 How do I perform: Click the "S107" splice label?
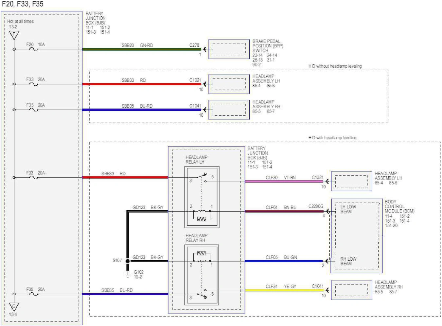tap(117, 260)
